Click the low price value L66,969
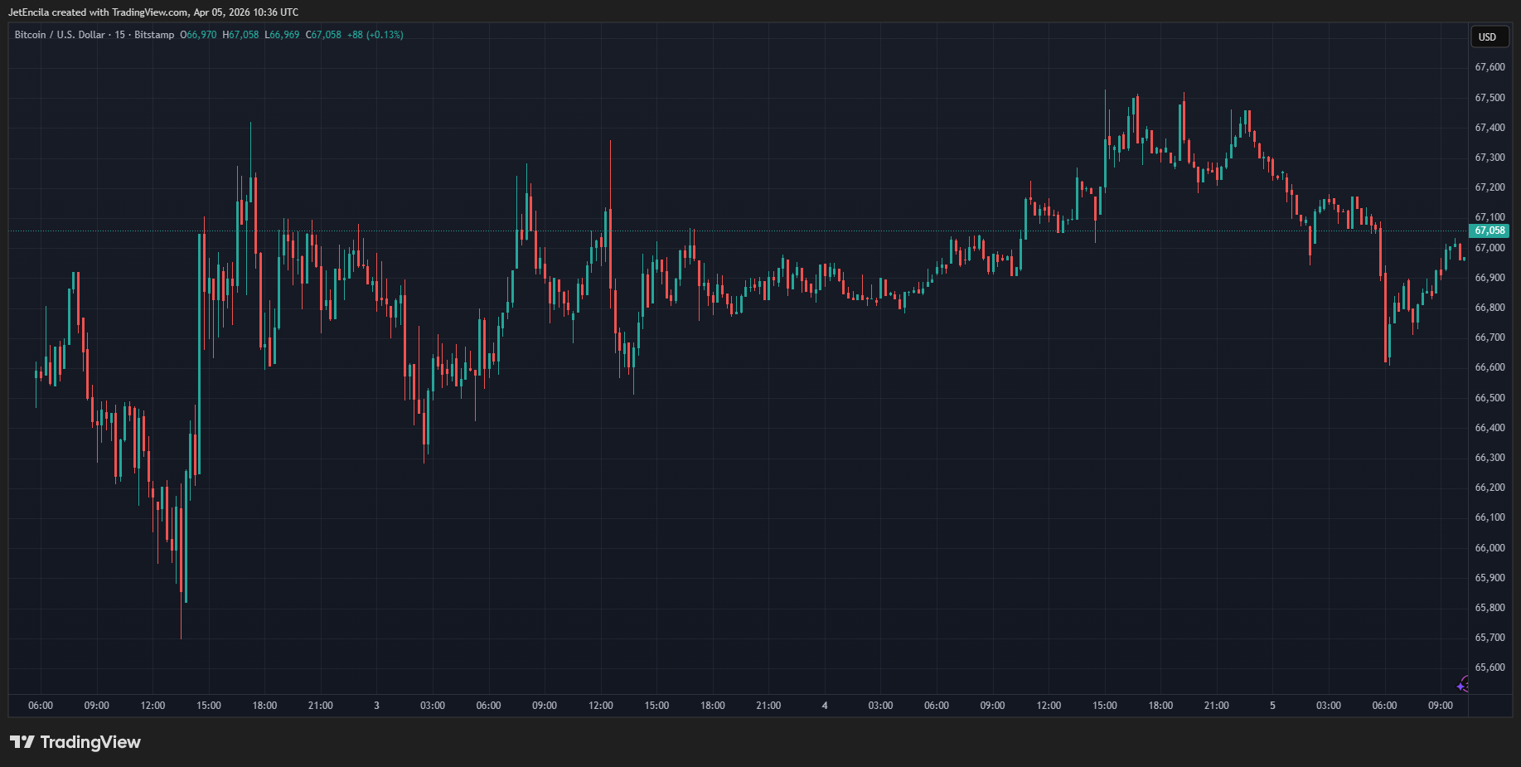Screen dimensions: 1521x767 coord(282,35)
